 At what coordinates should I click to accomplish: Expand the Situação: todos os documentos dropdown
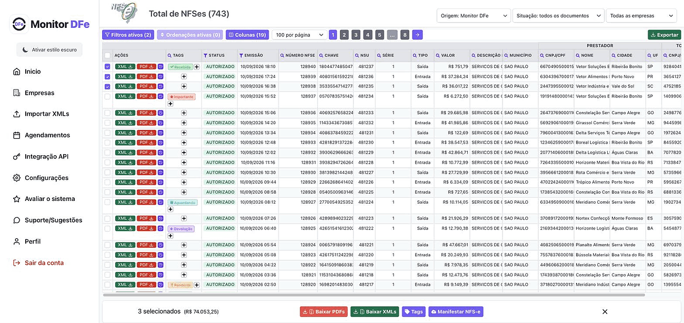[558, 16]
